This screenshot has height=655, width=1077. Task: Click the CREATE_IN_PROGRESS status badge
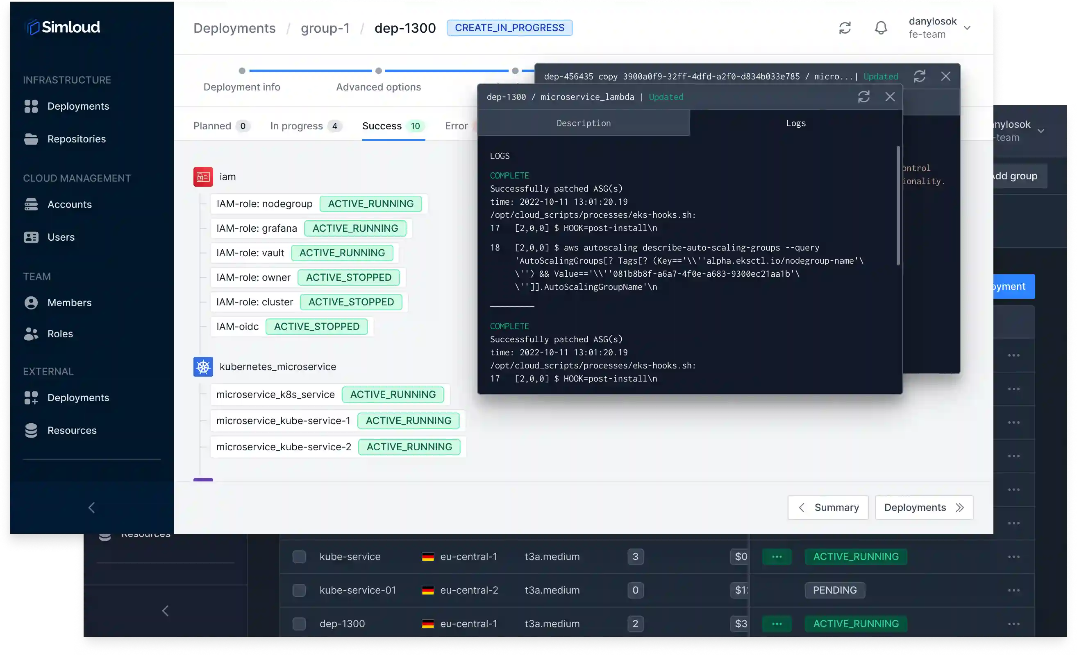point(509,27)
